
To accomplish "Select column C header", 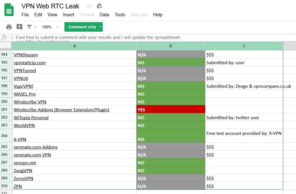I will click(244, 46).
